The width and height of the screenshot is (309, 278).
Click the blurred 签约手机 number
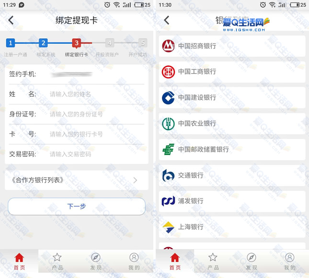pyautogui.click(x=72, y=74)
